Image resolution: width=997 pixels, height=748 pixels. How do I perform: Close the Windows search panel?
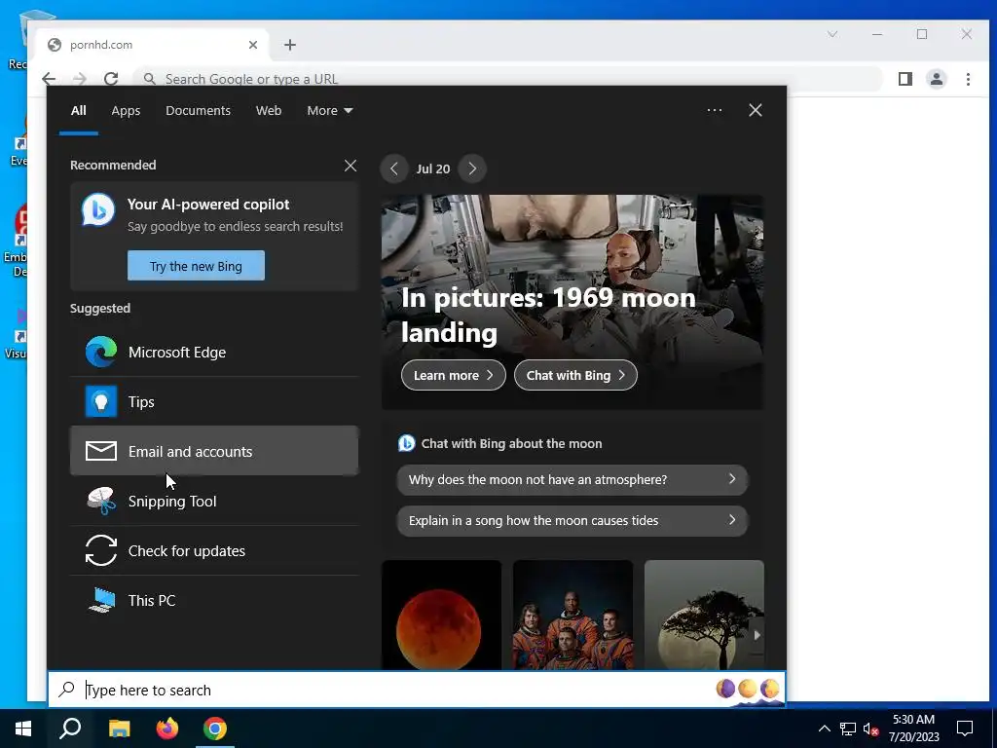[x=755, y=110]
